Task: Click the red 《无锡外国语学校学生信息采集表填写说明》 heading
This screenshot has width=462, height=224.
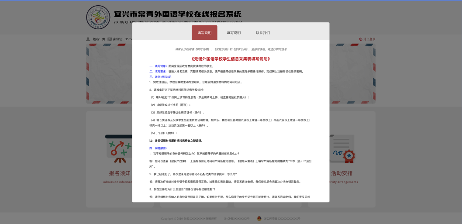Action: point(231,59)
